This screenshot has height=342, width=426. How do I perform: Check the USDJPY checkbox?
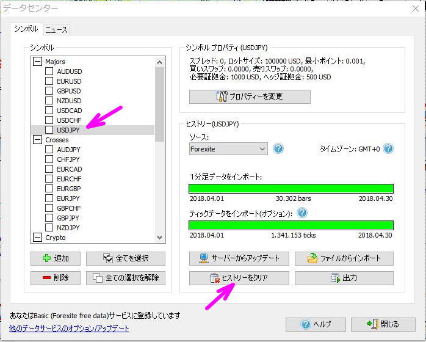[49, 130]
